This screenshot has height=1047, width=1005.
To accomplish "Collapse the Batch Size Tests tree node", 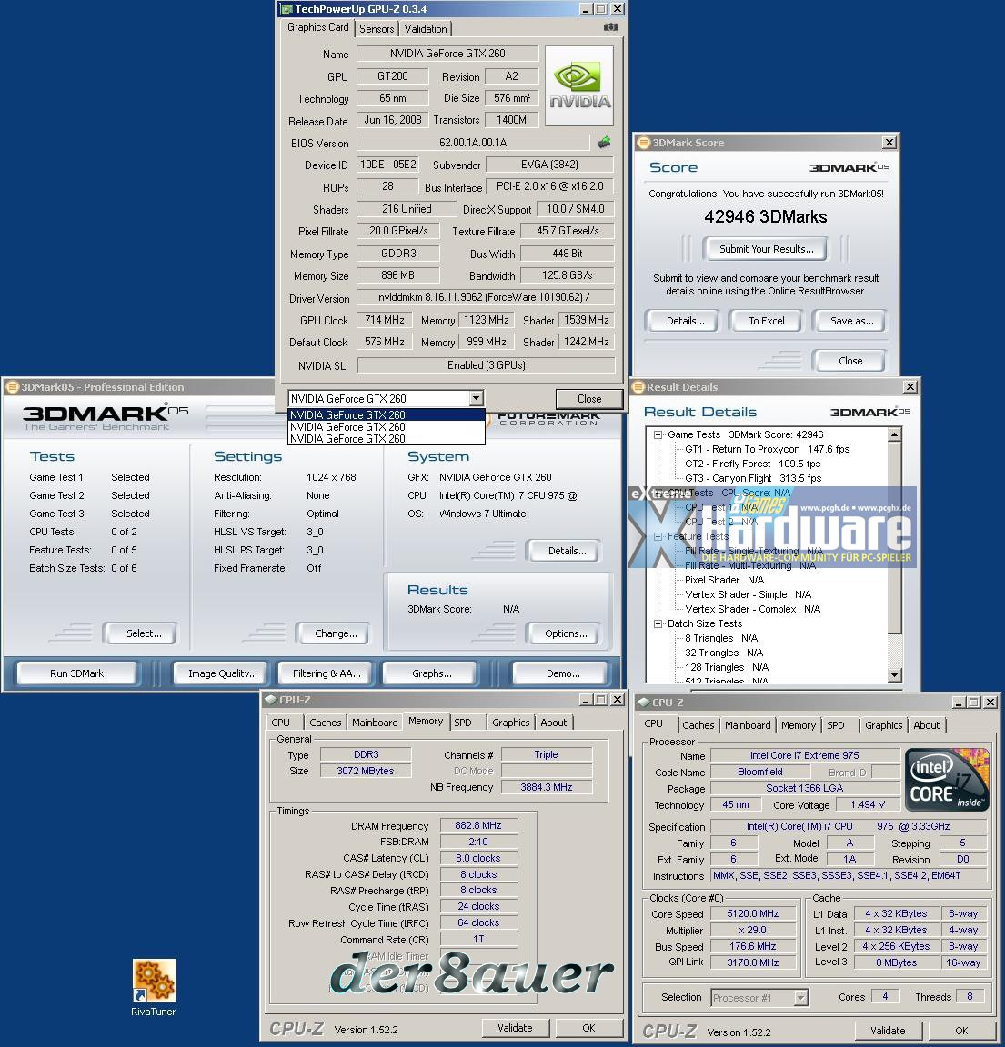I will (x=658, y=623).
